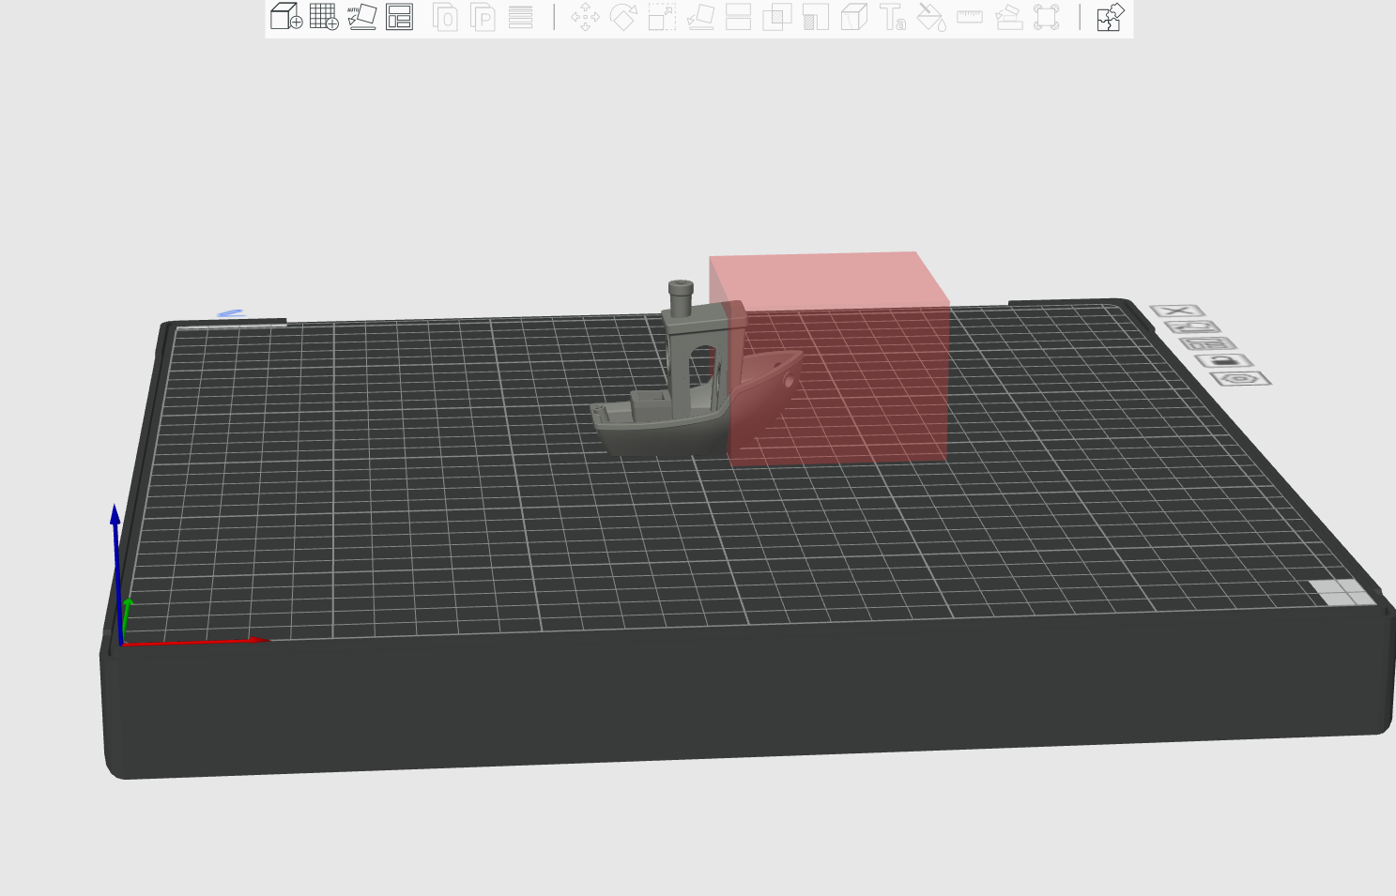Click the Split to parts icon

483,17
